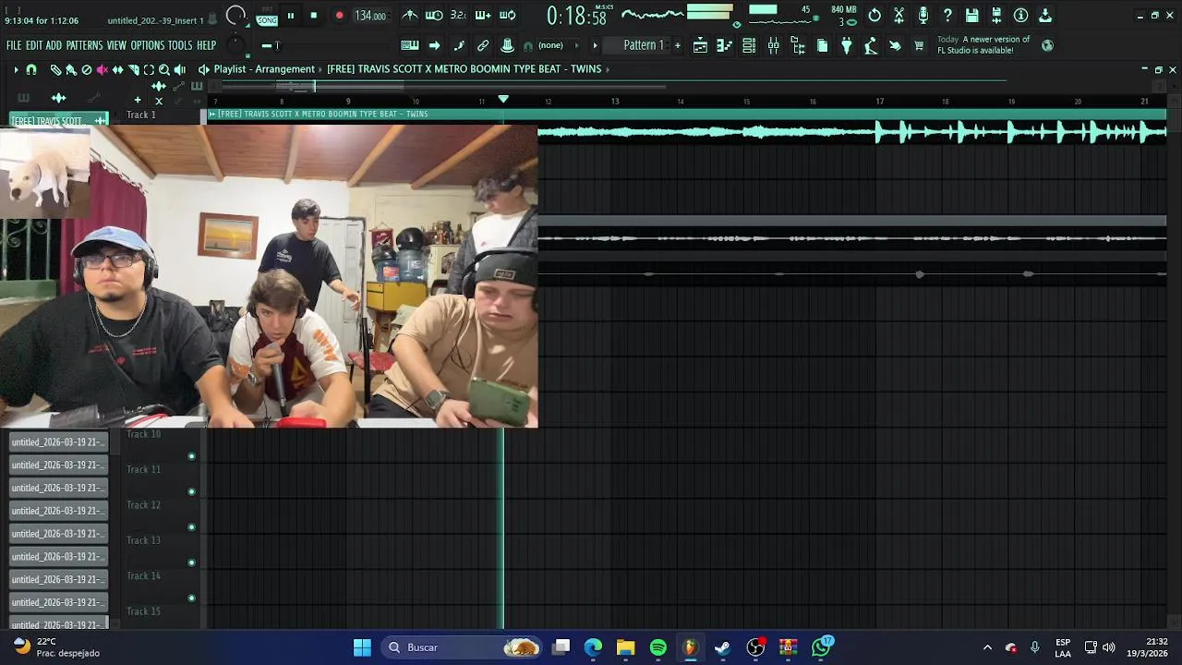This screenshot has height=665, width=1182.
Task: Toggle step editing mode icon
Action: (459, 45)
